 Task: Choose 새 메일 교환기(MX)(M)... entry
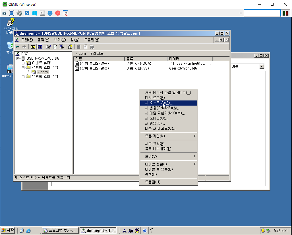point(169,113)
